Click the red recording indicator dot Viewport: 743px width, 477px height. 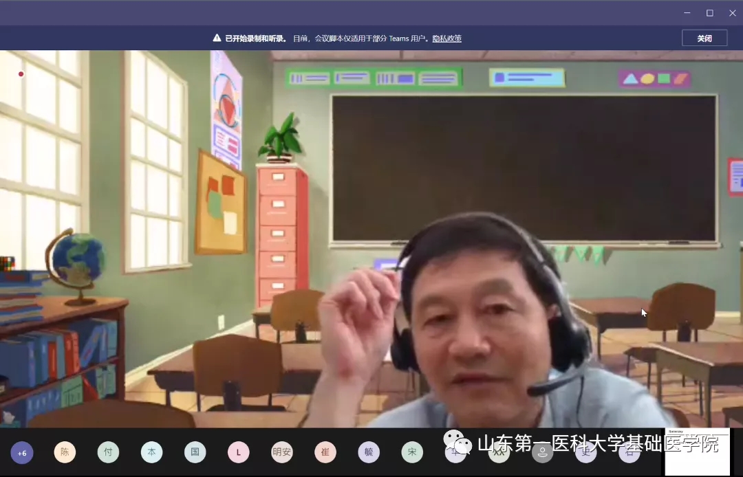coord(21,74)
